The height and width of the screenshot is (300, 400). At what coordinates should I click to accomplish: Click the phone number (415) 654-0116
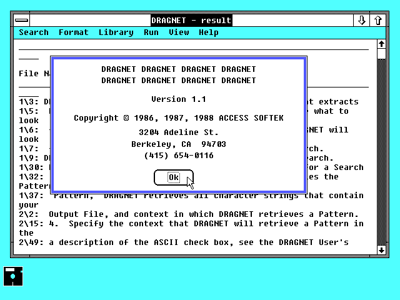coord(179,156)
